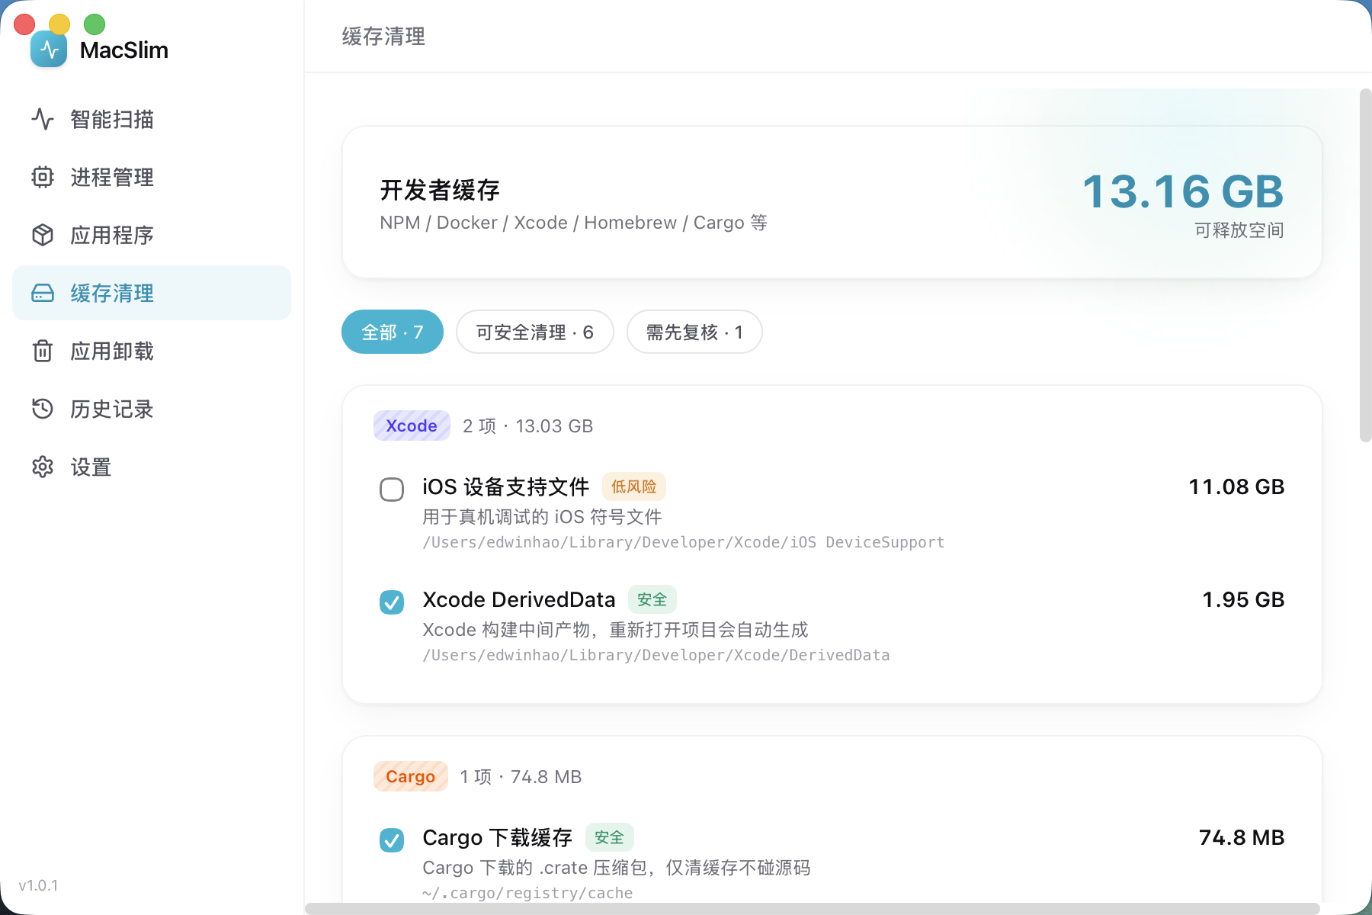
Task: Click the Xcode category tag
Action: click(412, 425)
